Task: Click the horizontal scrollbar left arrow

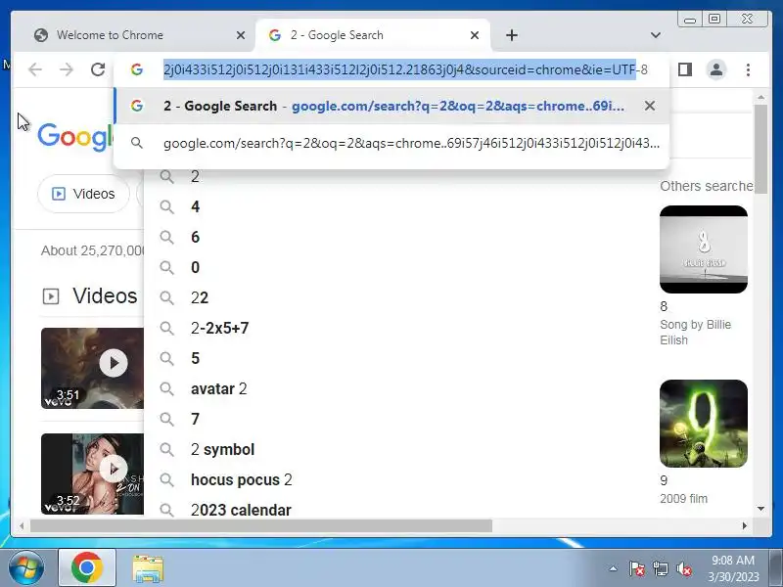Action: coord(22,525)
